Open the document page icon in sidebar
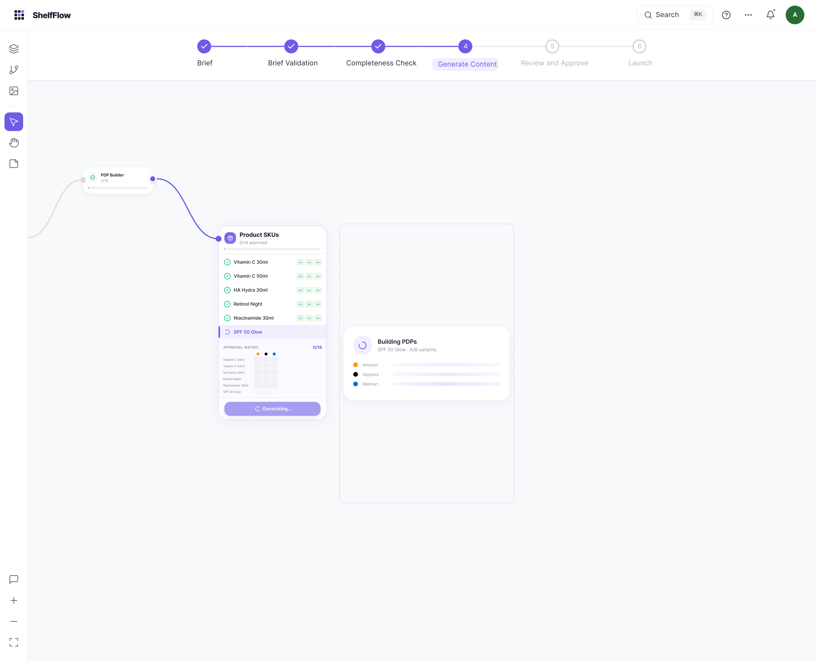 pyautogui.click(x=14, y=163)
